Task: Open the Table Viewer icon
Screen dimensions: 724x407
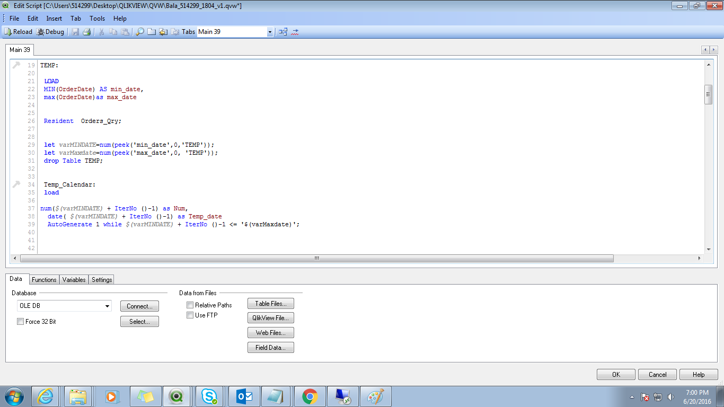Action: (x=283, y=32)
